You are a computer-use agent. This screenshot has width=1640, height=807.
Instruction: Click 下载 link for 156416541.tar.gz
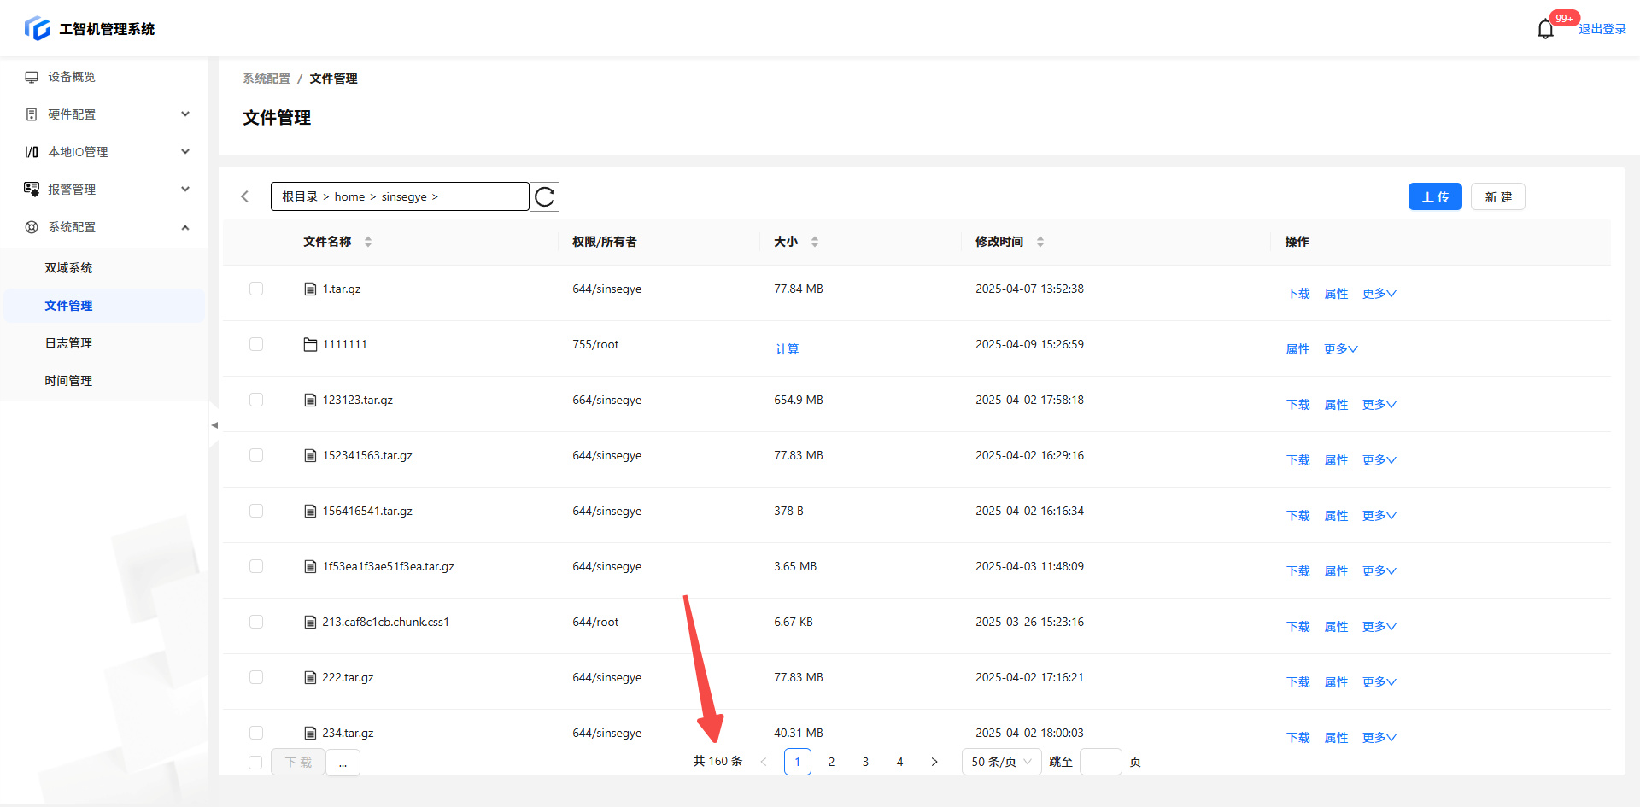pyautogui.click(x=1297, y=516)
